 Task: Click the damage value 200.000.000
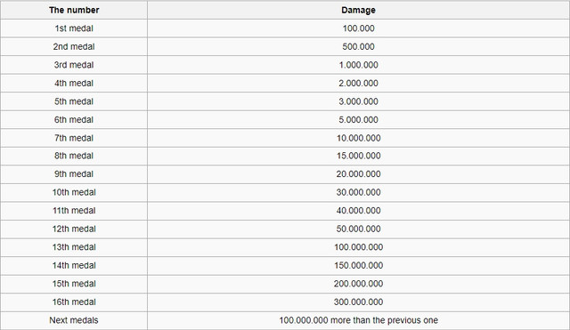[358, 284]
